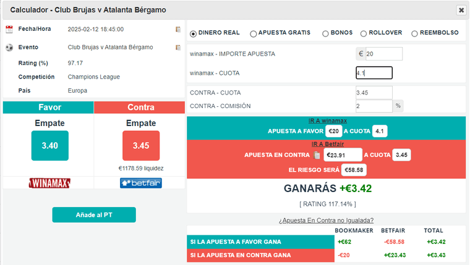Select the REEMBOLSO radio option
Screen dimensions: 470x265
point(414,34)
